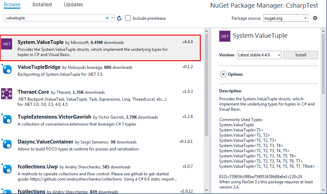Click the Install button
327x194 pixels.
[300, 55]
